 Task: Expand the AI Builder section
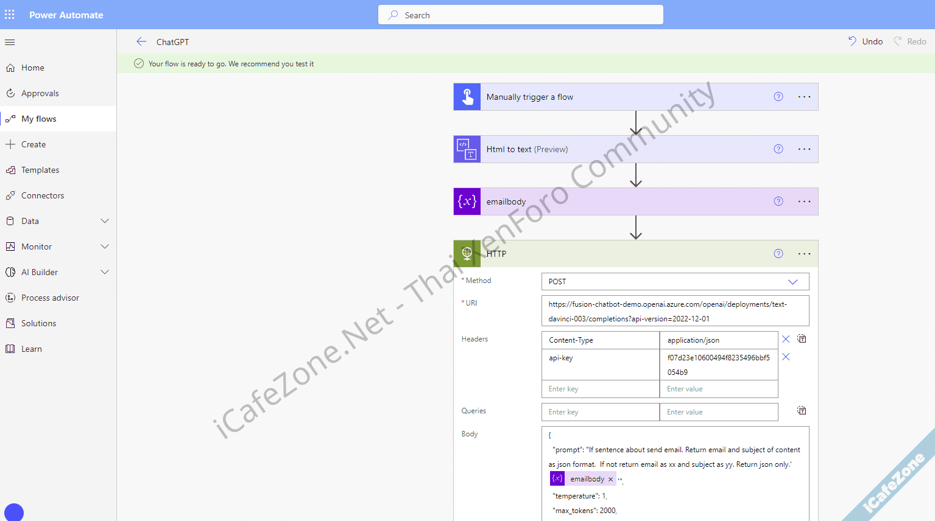(x=105, y=272)
